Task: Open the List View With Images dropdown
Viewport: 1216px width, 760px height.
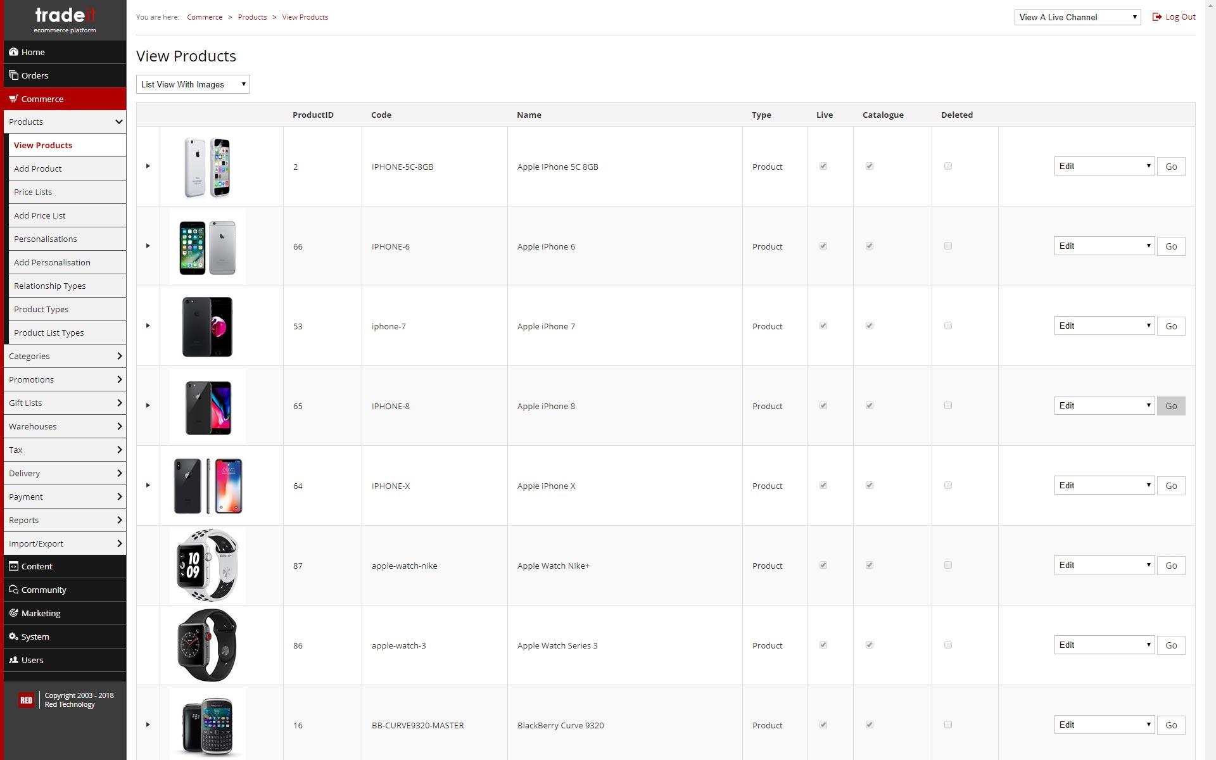Action: click(193, 84)
